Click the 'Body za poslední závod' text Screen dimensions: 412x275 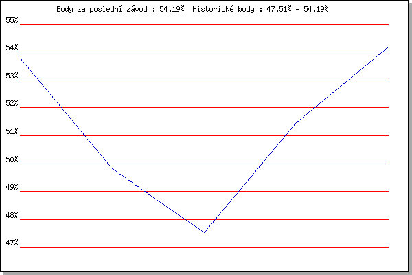coord(102,9)
